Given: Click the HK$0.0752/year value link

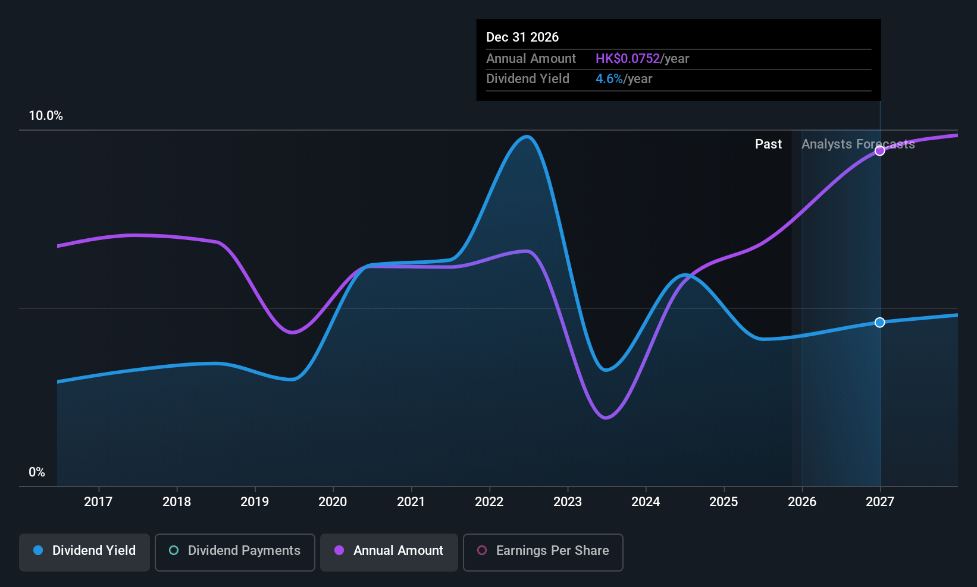Looking at the screenshot, I should point(643,58).
